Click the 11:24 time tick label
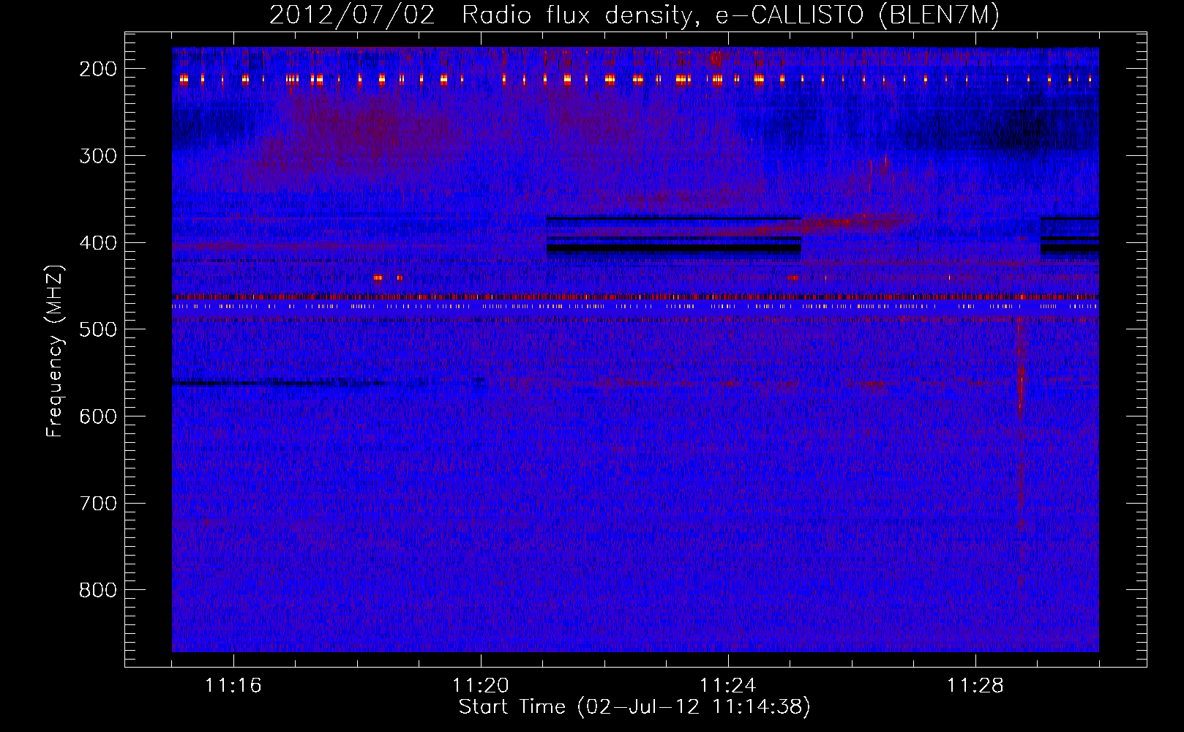Image resolution: width=1184 pixels, height=732 pixels. click(728, 686)
